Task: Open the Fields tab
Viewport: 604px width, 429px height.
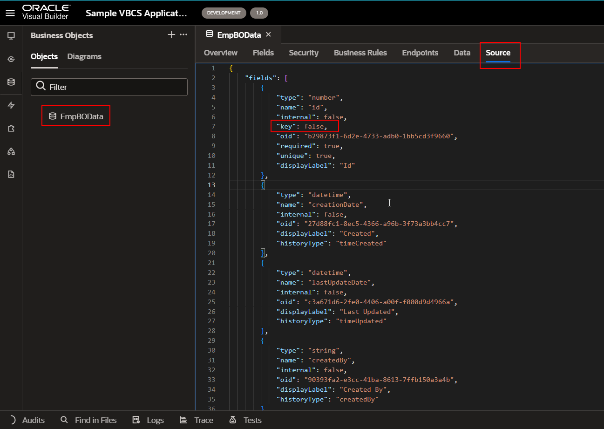Action: coord(263,53)
